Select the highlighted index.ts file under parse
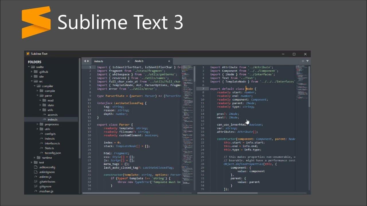The width and height of the screenshot is (367, 206). point(51,120)
